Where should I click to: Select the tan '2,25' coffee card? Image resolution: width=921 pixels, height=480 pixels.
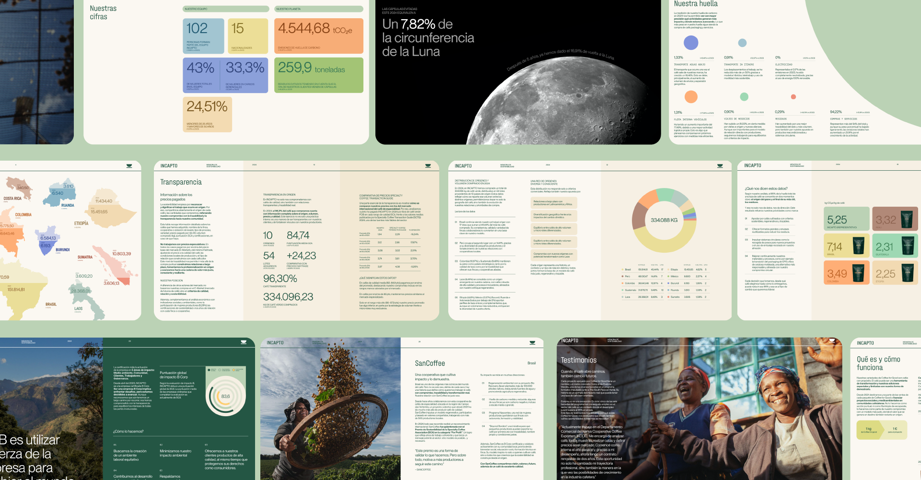coord(895,273)
